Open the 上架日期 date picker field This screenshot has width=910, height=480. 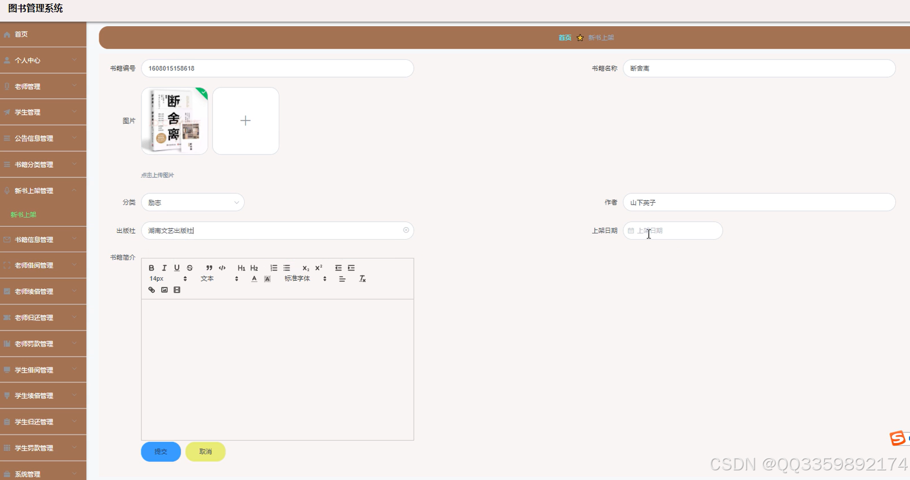(x=673, y=231)
